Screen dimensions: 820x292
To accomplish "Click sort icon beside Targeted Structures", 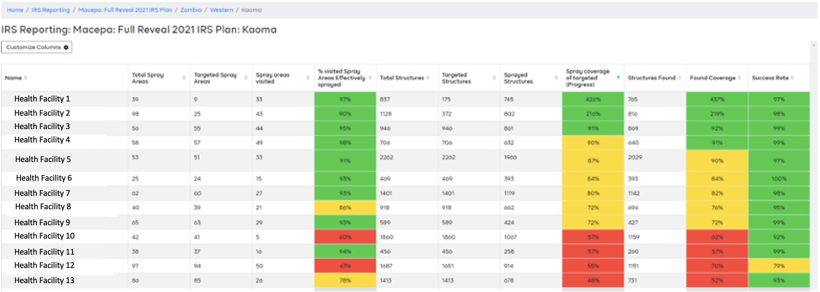I will coord(494,78).
